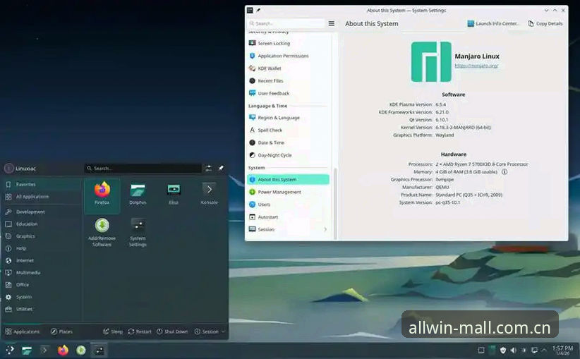580x359 pixels.
Task: Open Screen Locking settings
Action: point(288,43)
